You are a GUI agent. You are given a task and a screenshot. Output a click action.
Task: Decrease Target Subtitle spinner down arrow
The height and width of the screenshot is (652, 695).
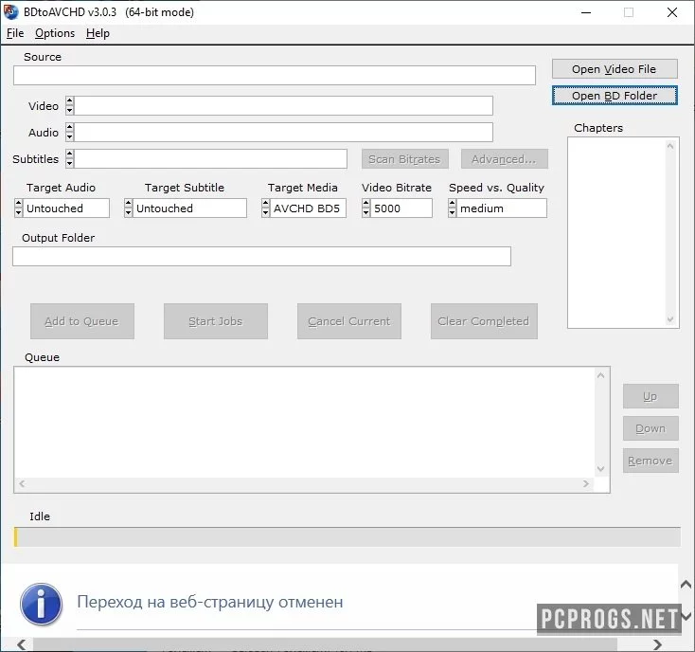[128, 213]
